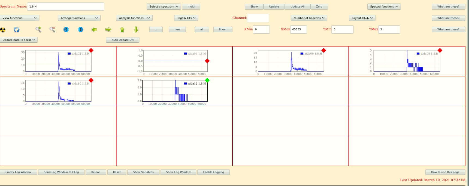Click the blue refresh arrows icon
469x186 pixels.
coord(17,30)
